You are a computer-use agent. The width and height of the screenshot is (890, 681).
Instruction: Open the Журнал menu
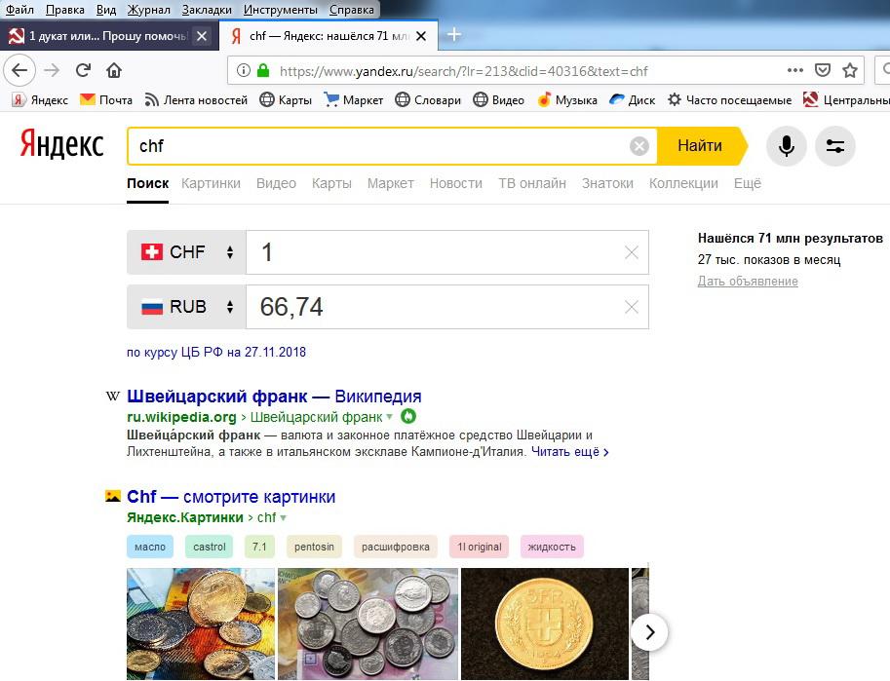point(149,10)
